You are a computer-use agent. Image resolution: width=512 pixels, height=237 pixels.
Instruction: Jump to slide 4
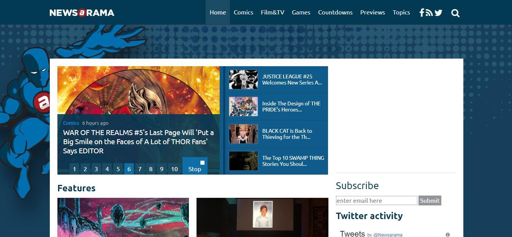coord(107,169)
